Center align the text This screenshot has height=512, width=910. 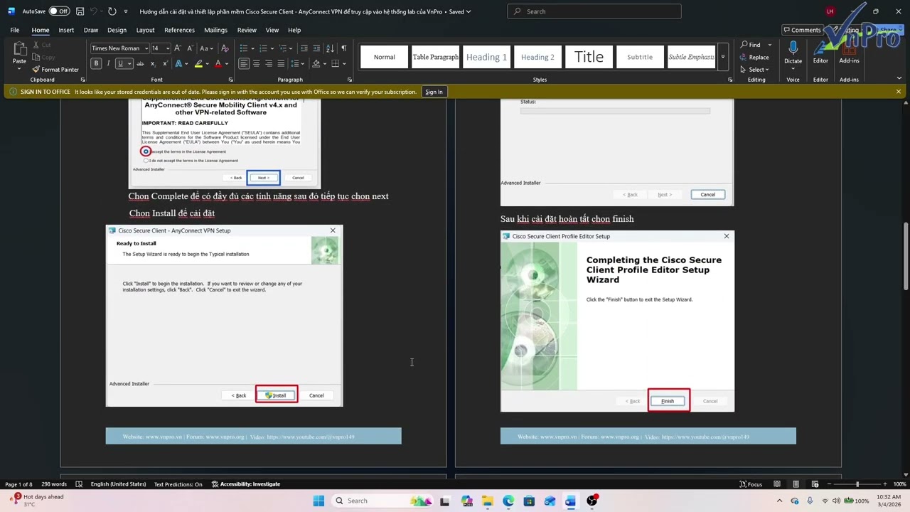[257, 63]
